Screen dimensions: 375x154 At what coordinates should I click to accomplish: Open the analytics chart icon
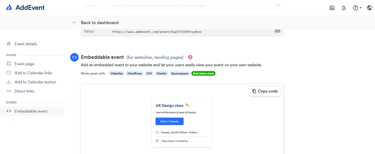pos(332,8)
